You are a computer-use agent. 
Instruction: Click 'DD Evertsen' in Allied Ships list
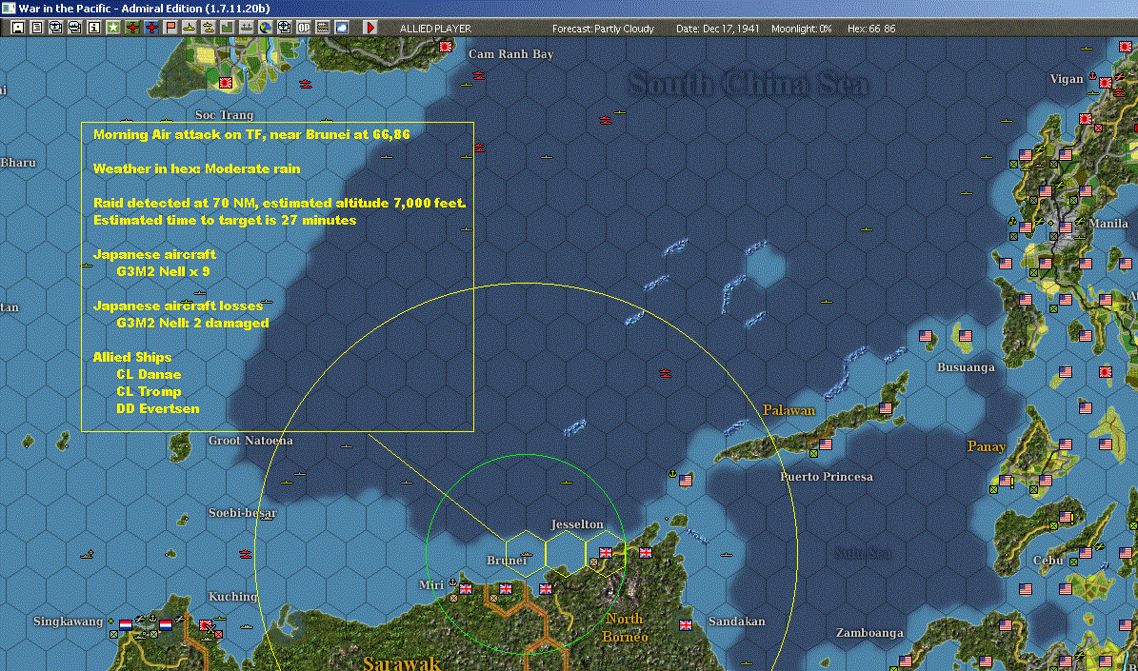[x=157, y=408]
